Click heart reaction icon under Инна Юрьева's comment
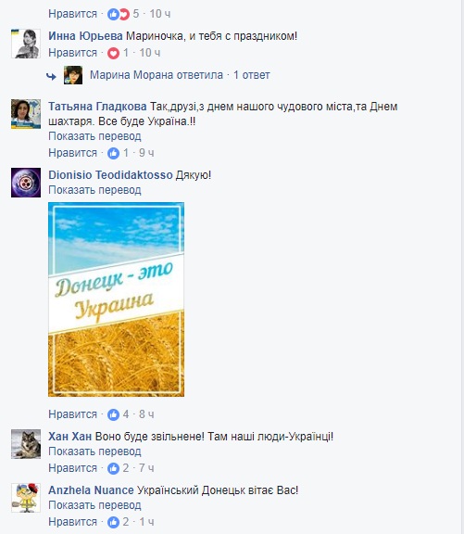 [x=113, y=53]
